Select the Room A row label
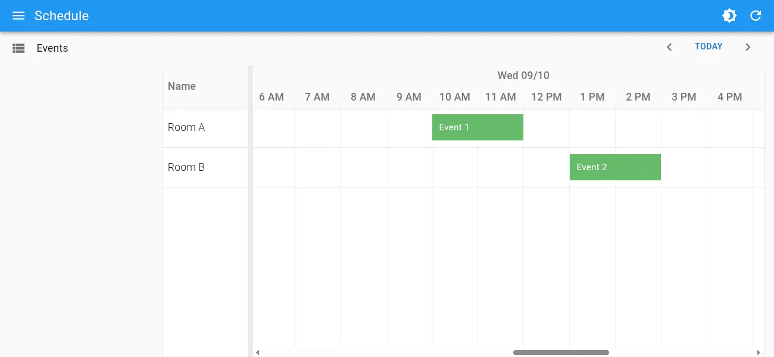Screen dimensions: 774x357 point(186,127)
